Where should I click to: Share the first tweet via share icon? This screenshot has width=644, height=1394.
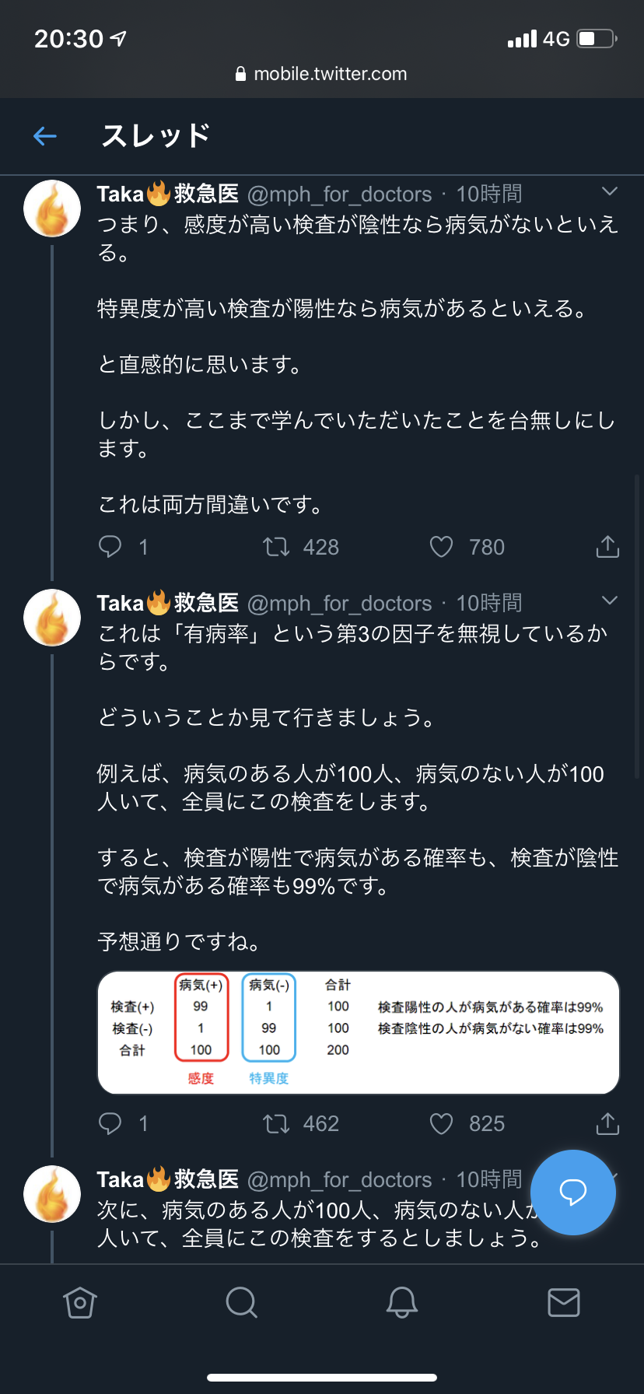tap(607, 547)
